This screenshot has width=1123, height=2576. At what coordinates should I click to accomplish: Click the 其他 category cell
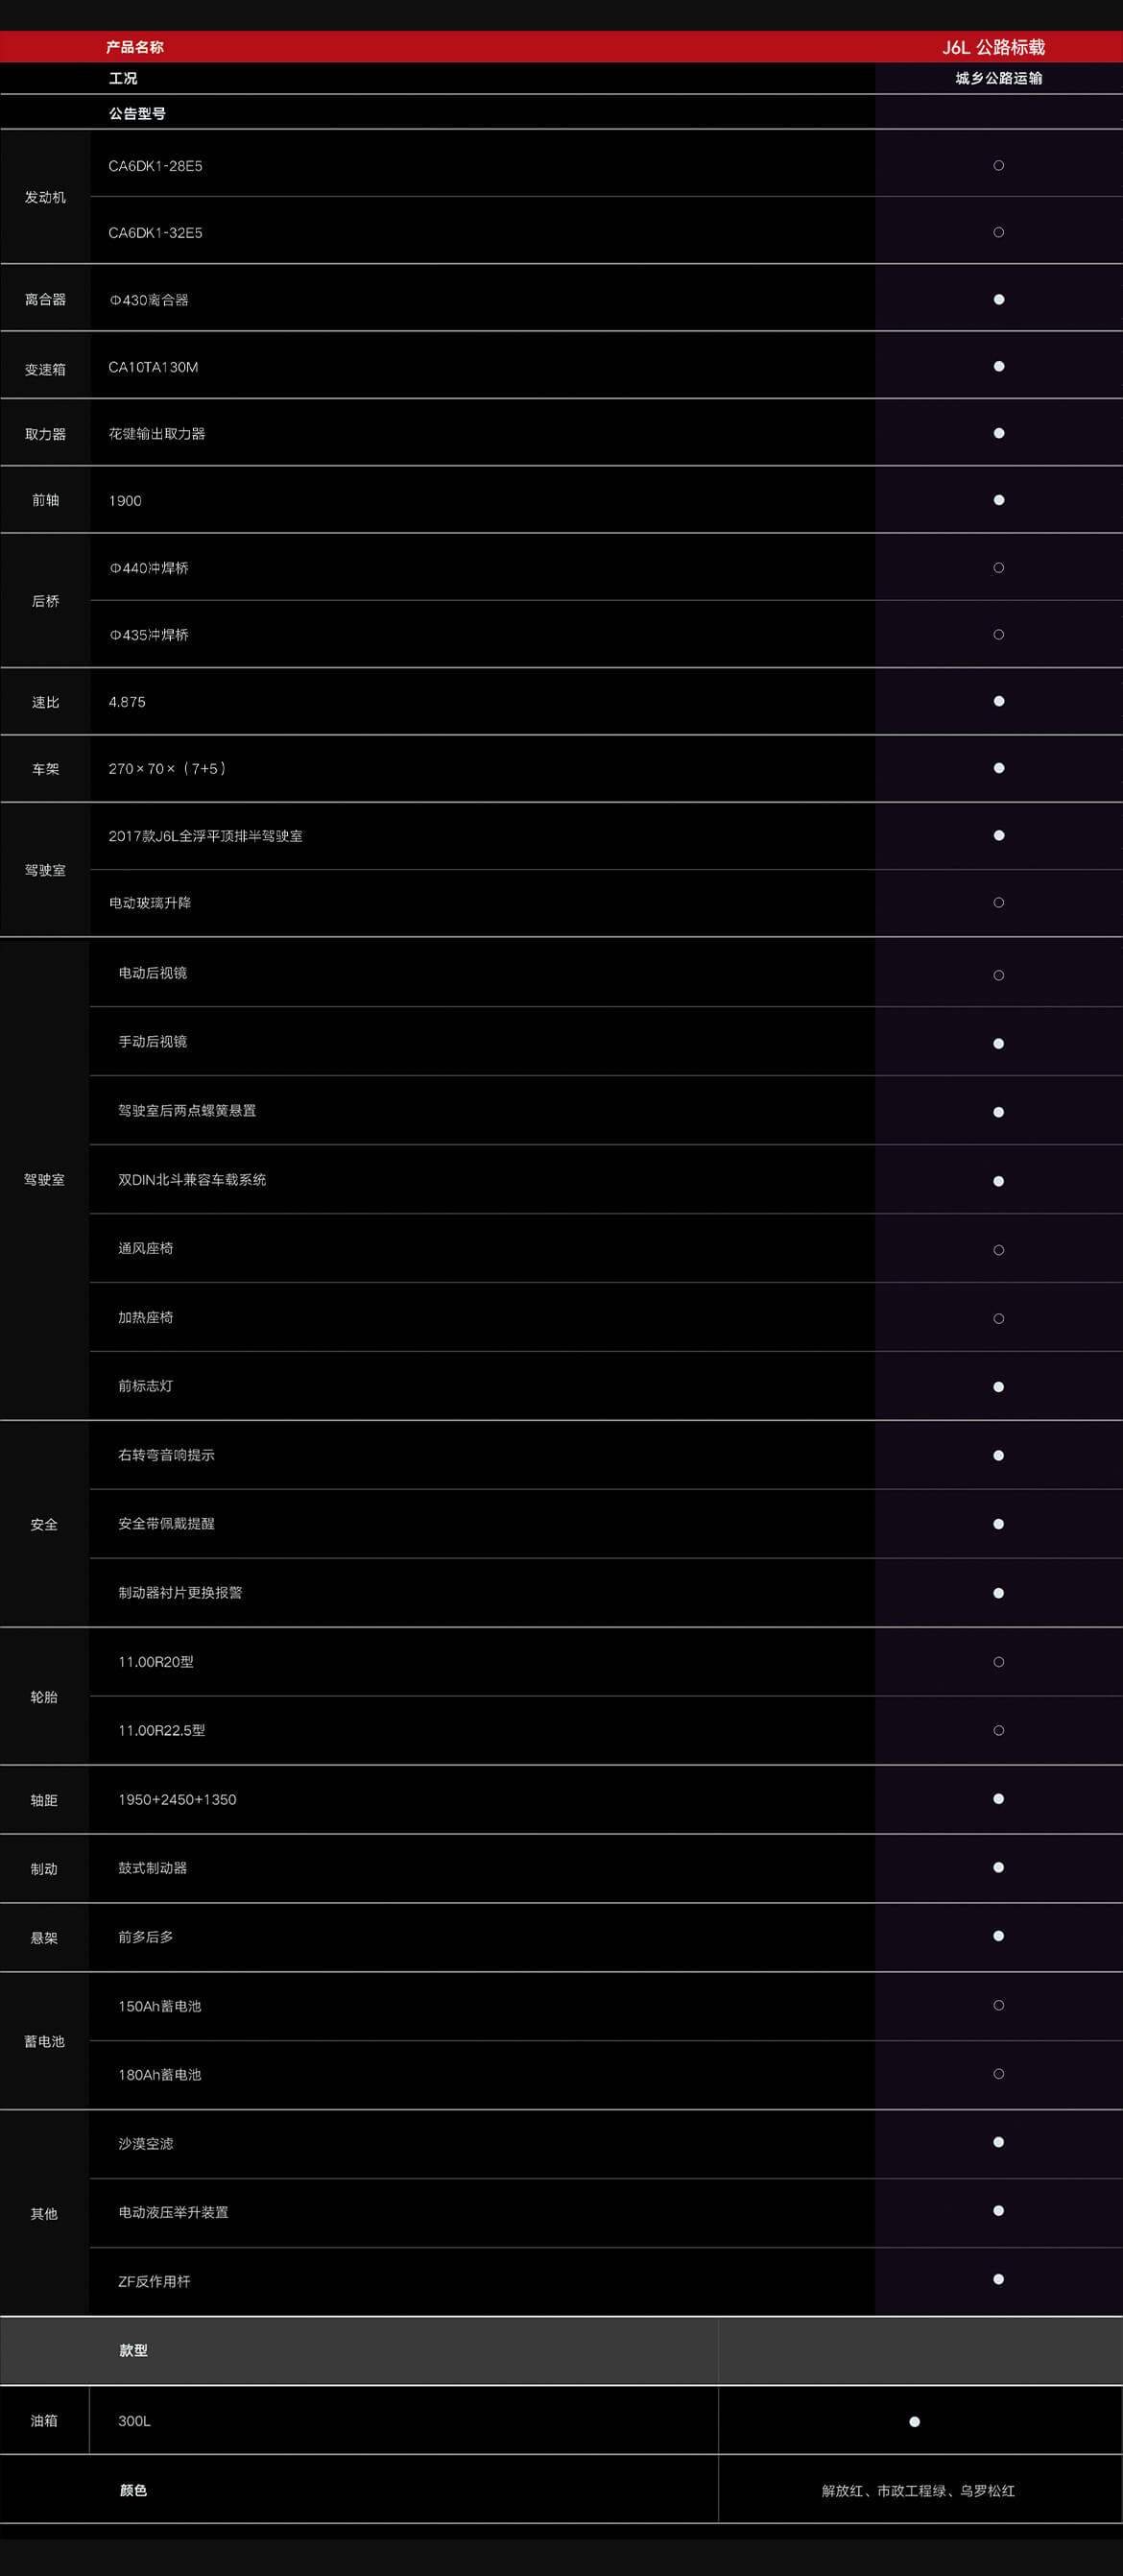point(44,2214)
